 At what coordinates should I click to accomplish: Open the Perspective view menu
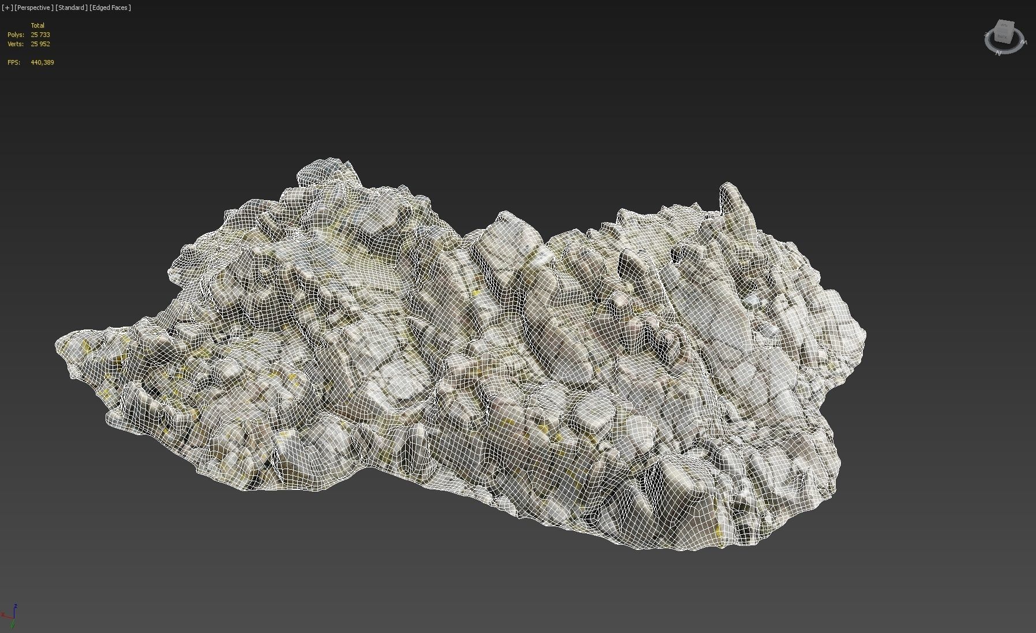[34, 8]
